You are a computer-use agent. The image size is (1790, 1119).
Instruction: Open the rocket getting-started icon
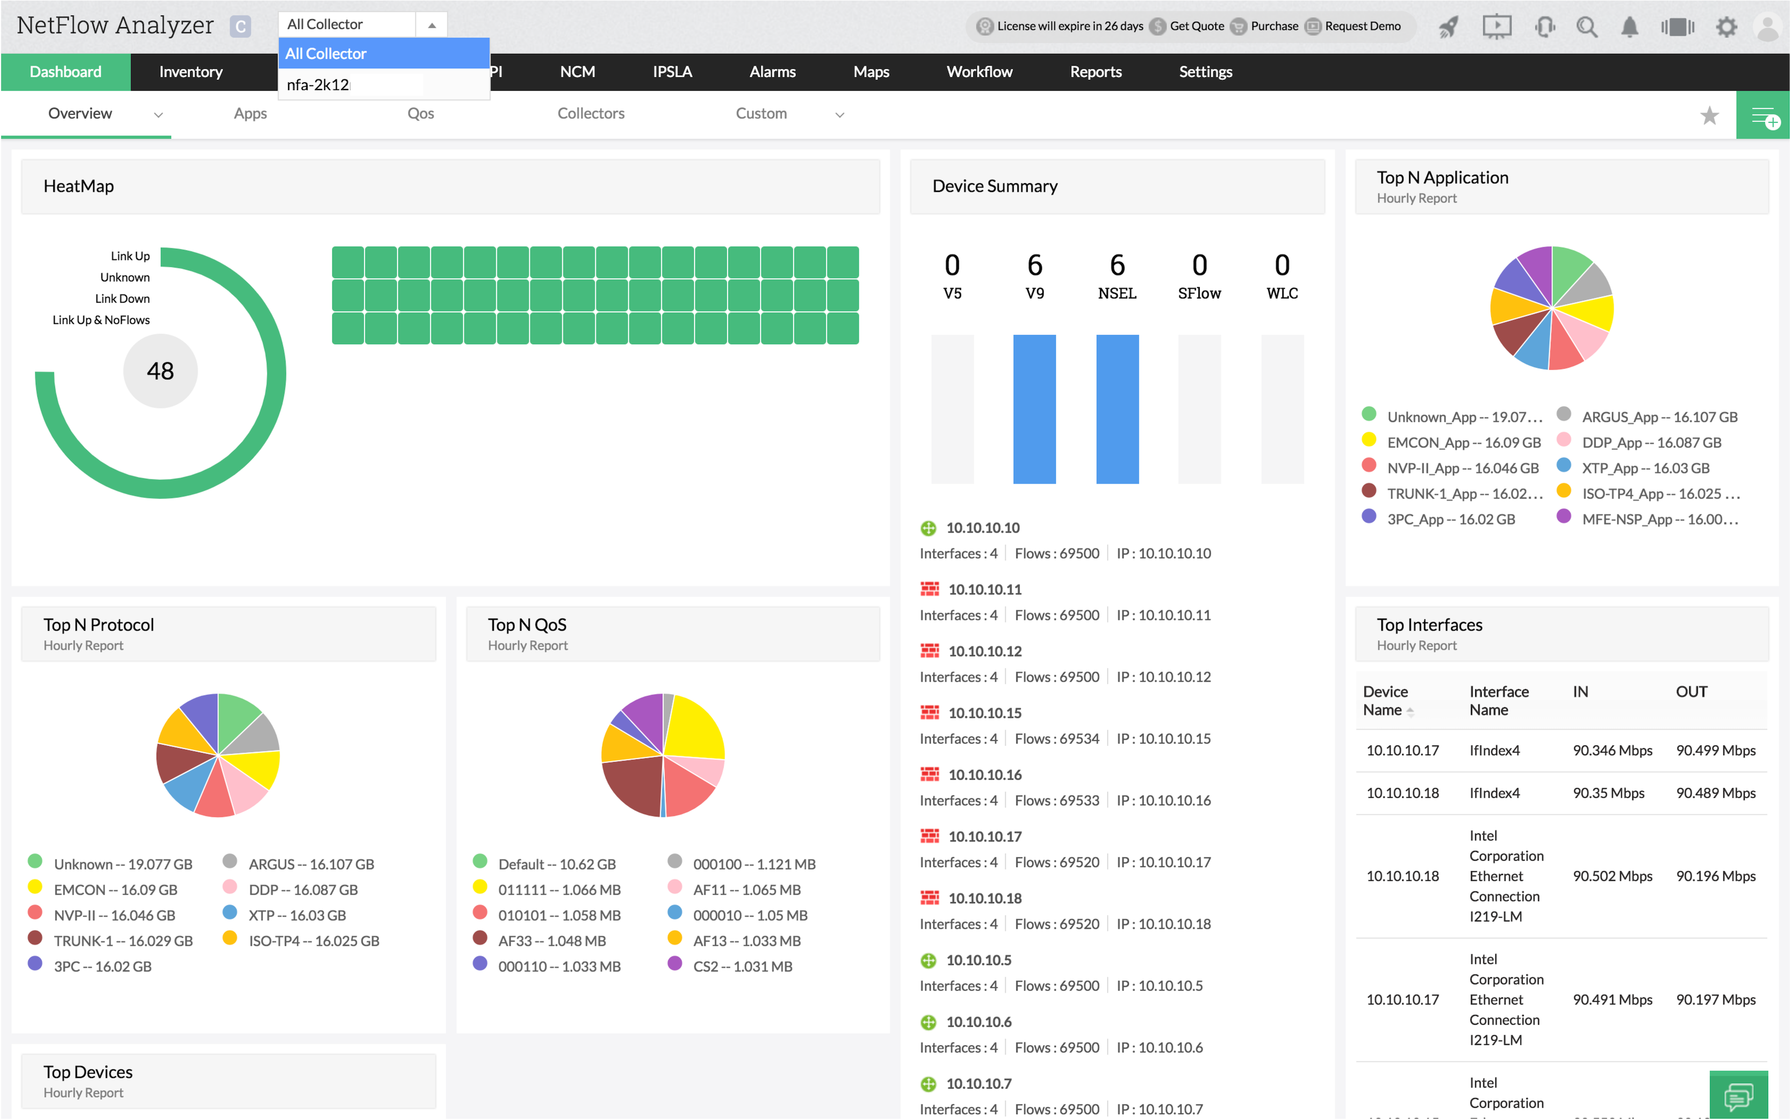click(1447, 26)
